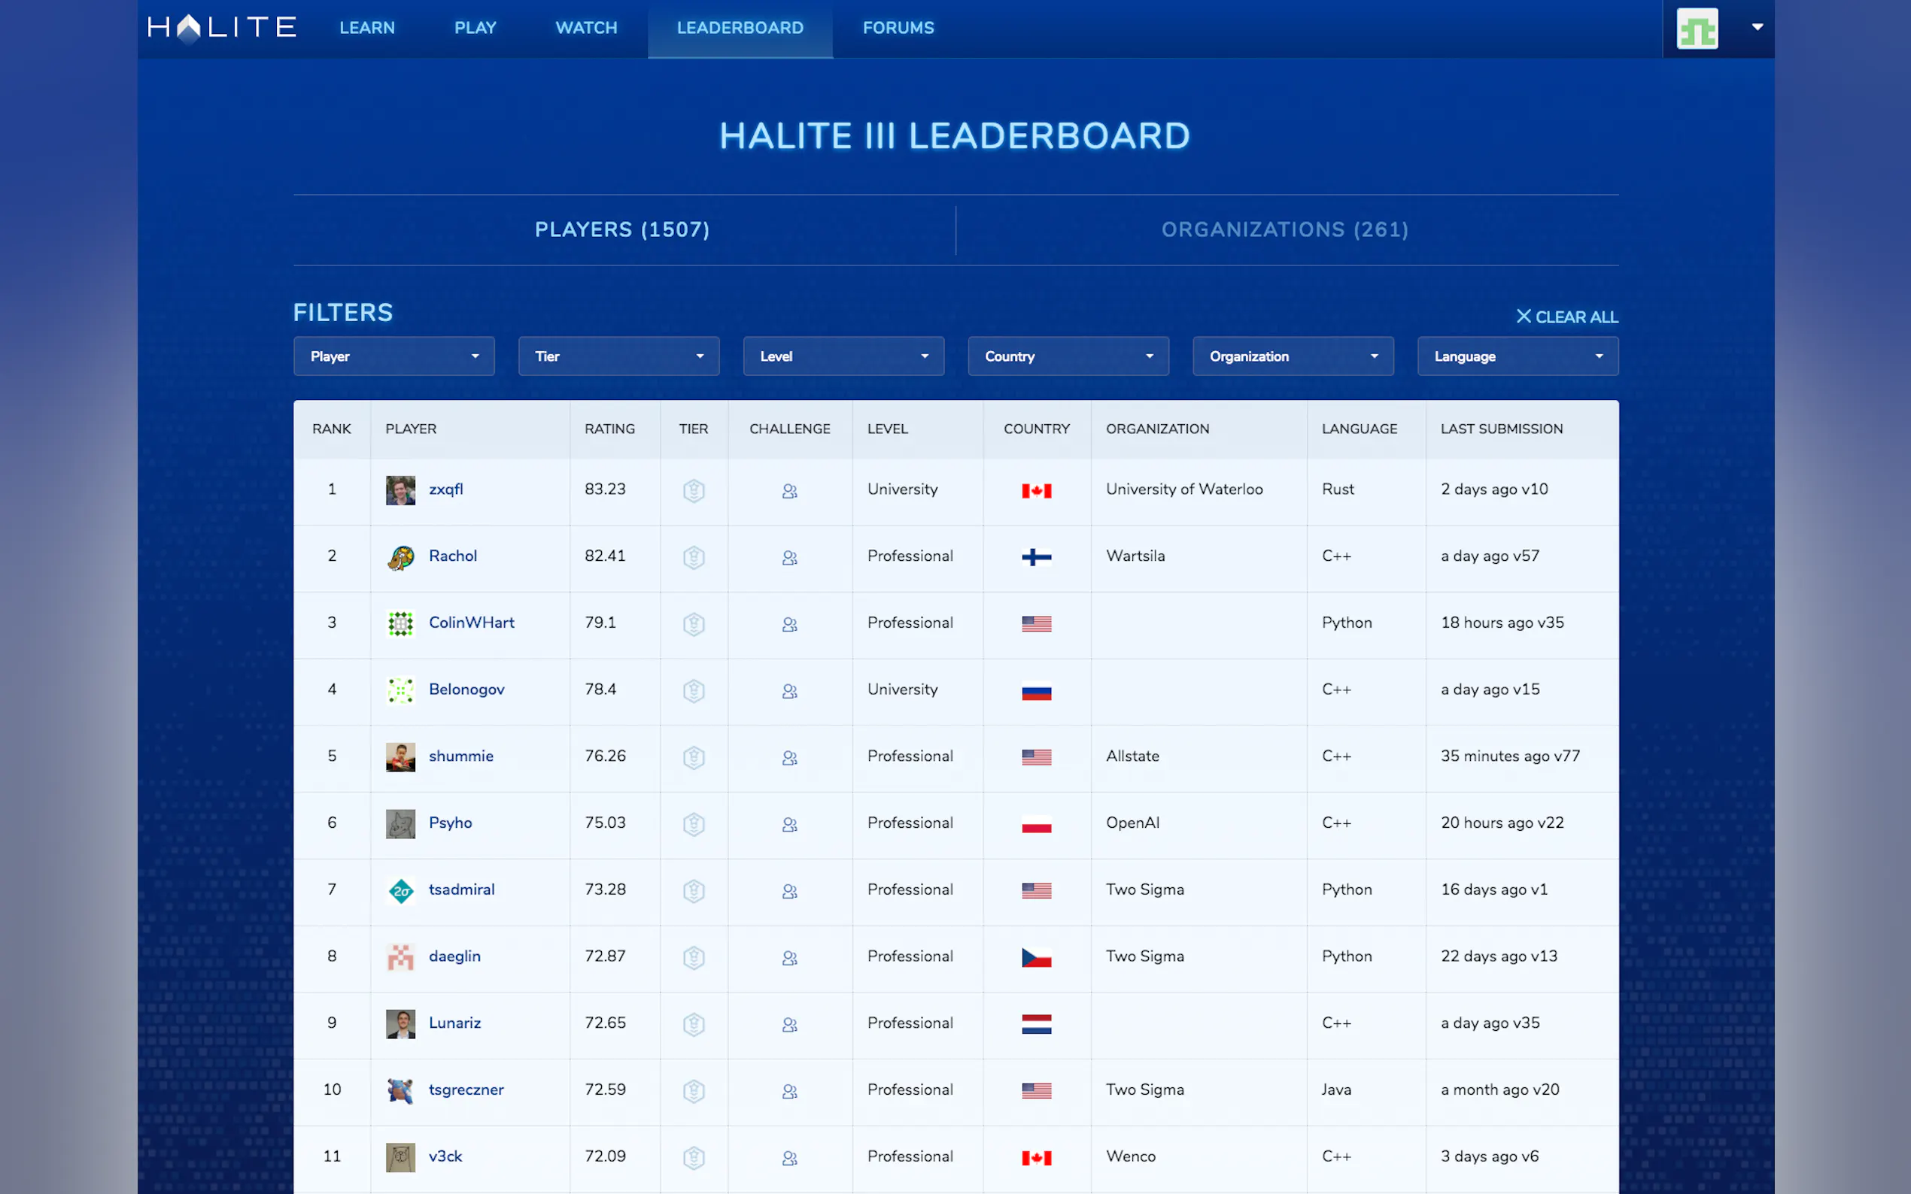1911x1194 pixels.
Task: Click the user profile avatar icon
Action: (1697, 29)
